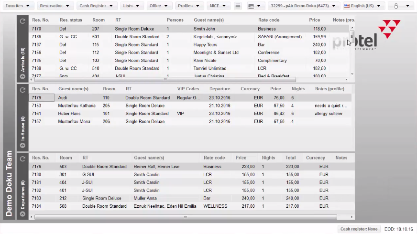417x234 pixels.
Task: Select in-house guest Huber Hans
Action: (x=190, y=113)
